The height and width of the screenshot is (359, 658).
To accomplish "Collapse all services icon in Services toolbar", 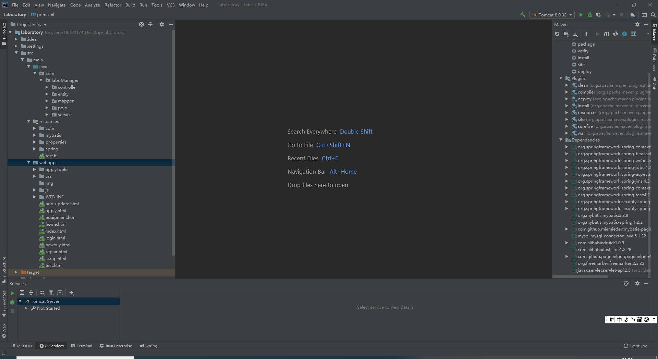I will tap(31, 293).
